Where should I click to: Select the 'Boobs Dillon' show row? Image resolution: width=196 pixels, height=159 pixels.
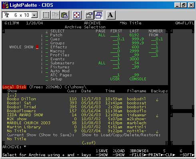(85, 99)
